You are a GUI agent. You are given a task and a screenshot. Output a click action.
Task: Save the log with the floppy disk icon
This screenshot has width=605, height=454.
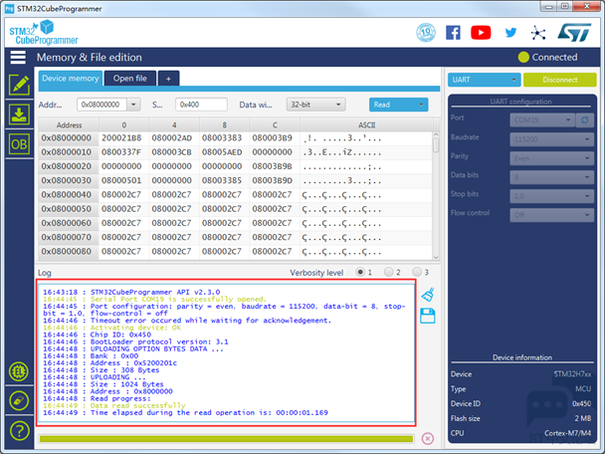coord(428,316)
